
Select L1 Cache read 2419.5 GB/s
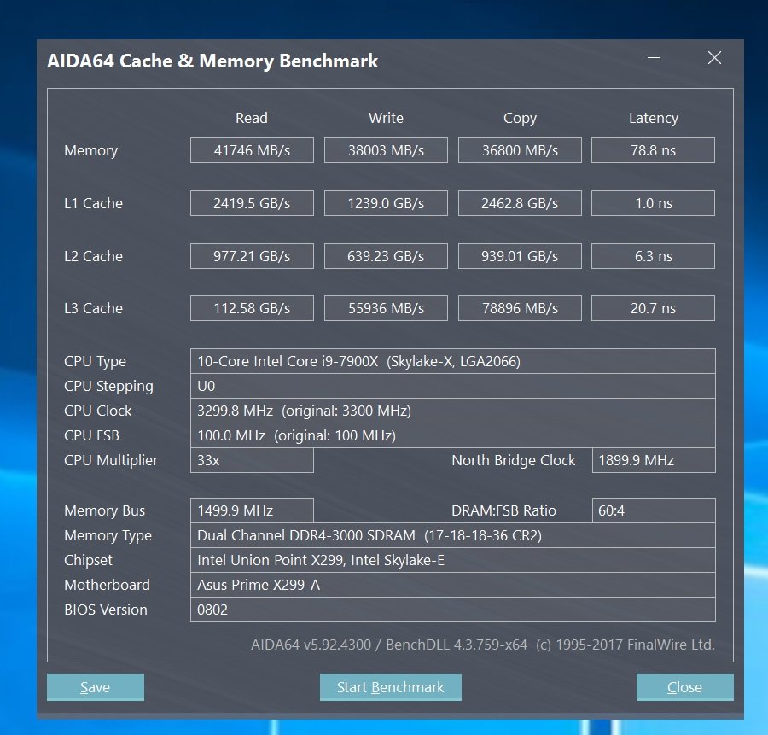[252, 203]
